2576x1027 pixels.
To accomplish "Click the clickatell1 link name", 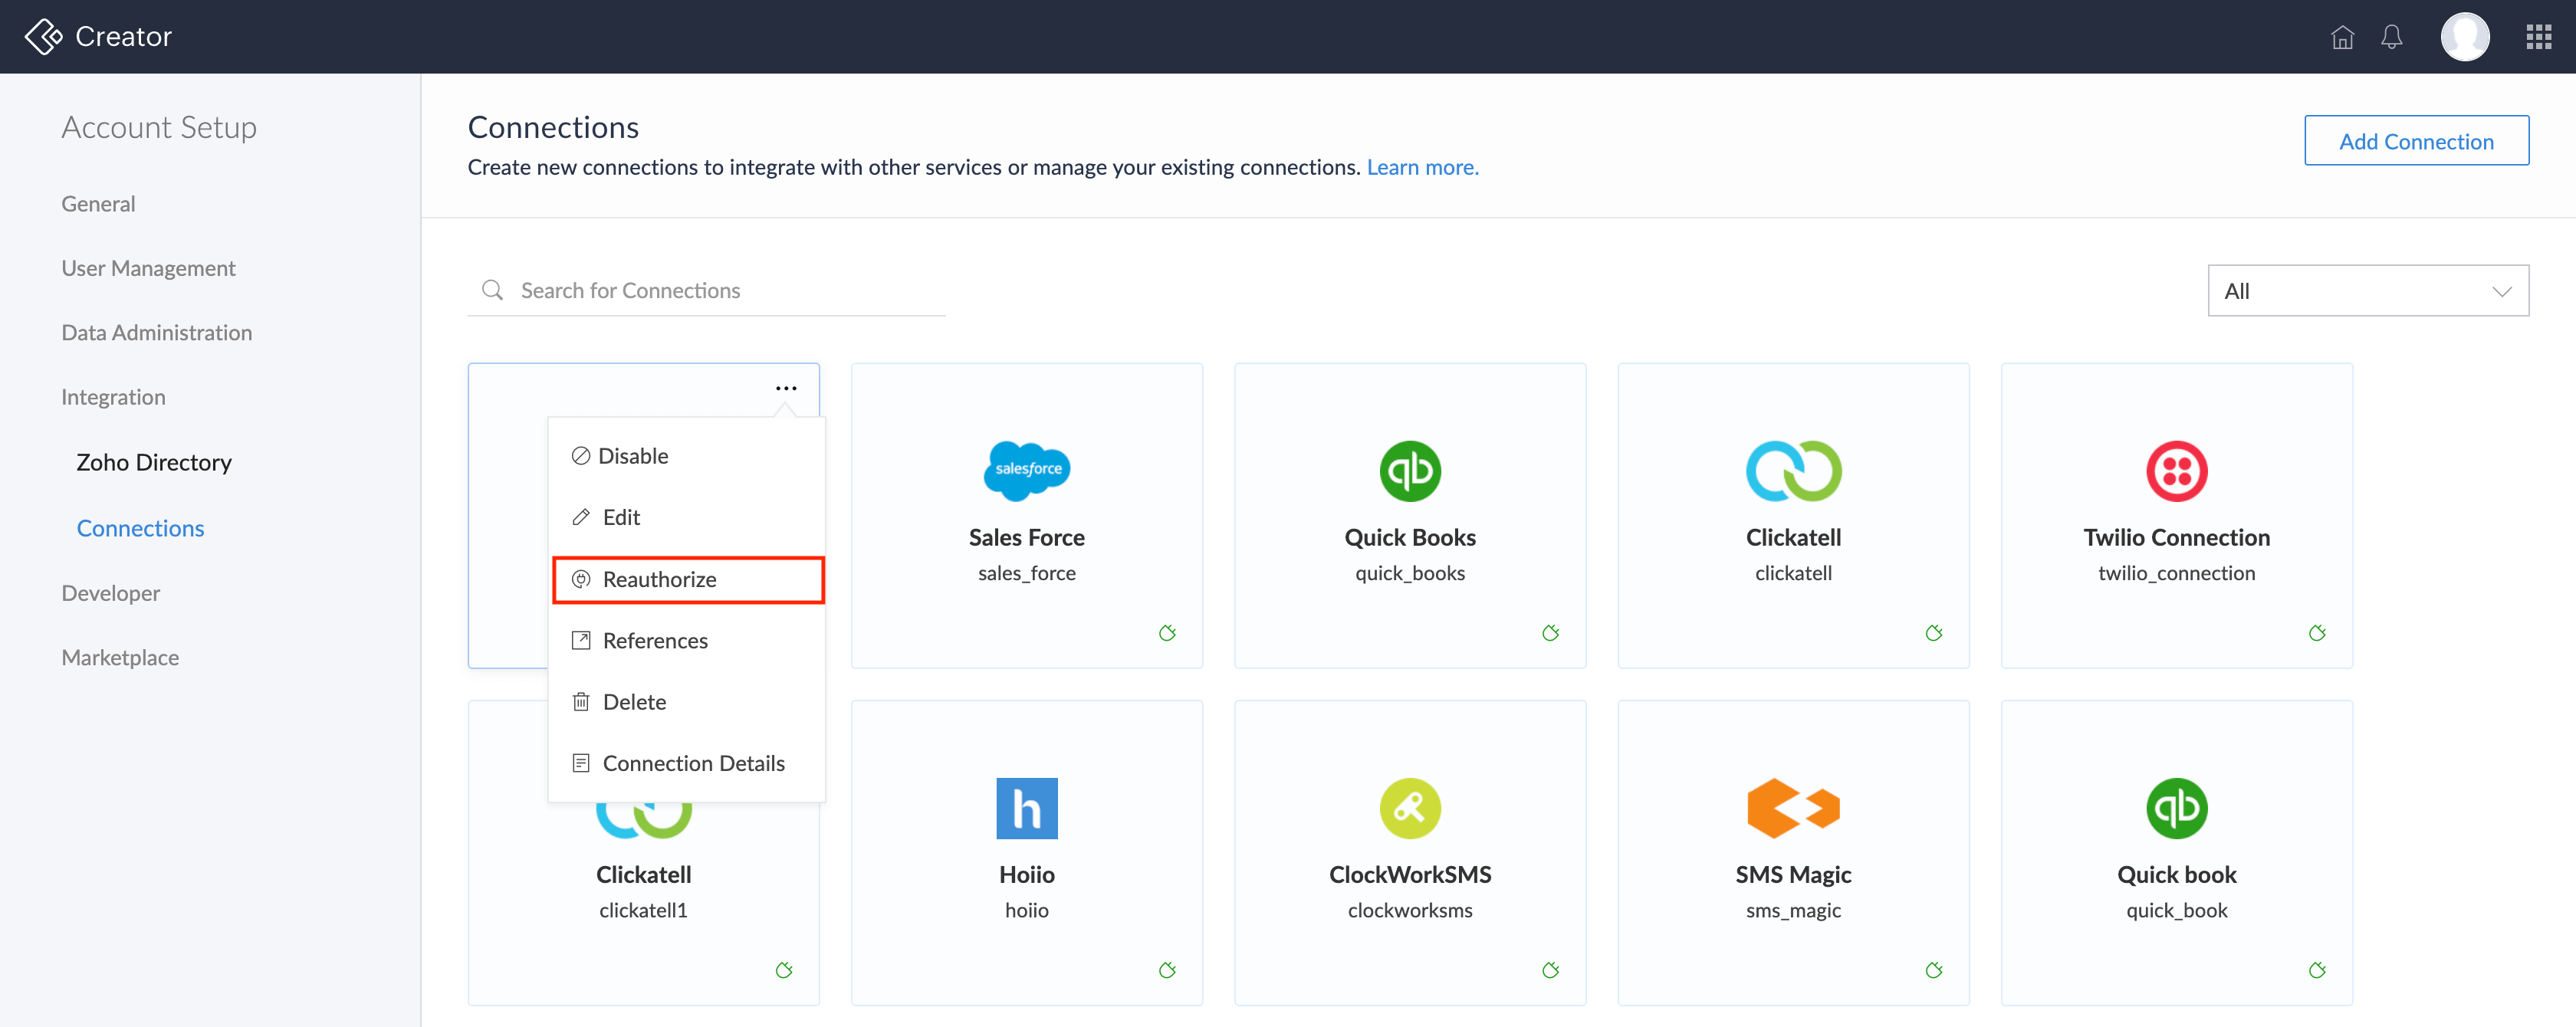I will (x=643, y=911).
